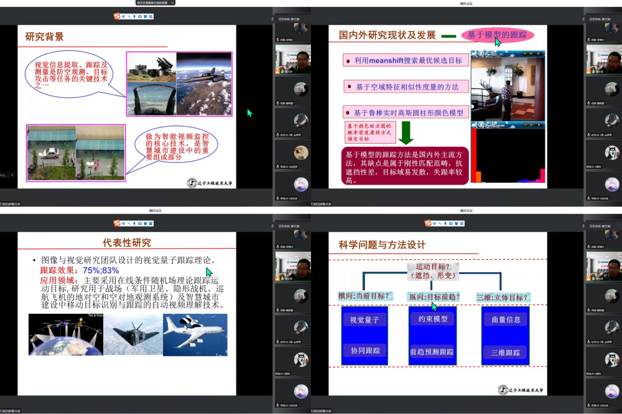Click the Sogou input method logo in top-left panel

[x=117, y=16]
